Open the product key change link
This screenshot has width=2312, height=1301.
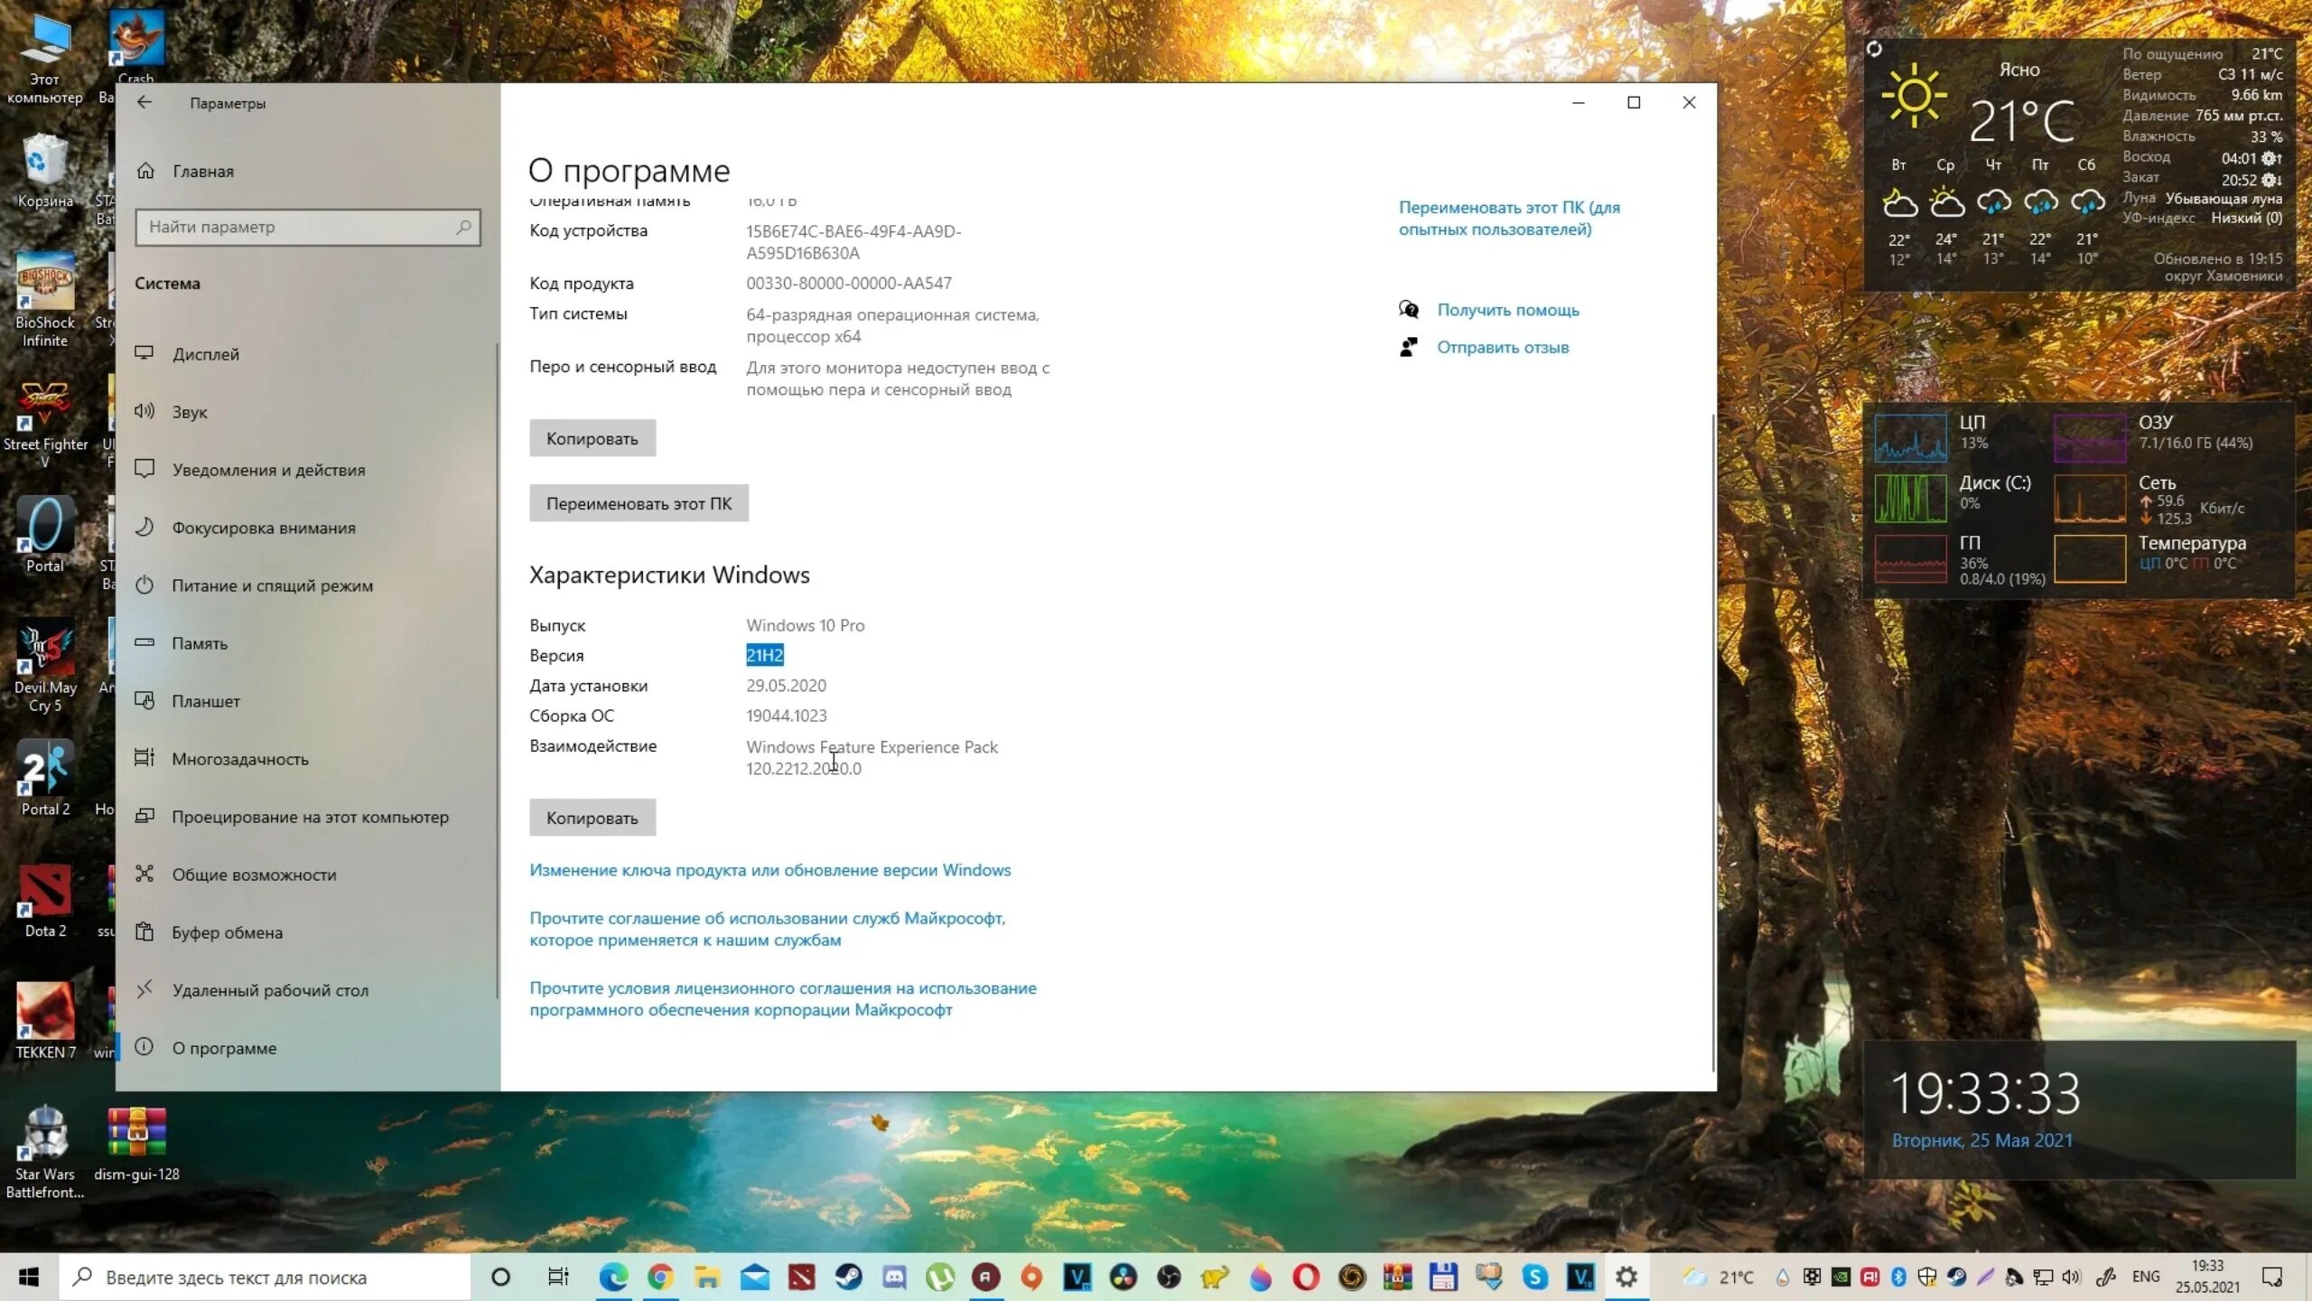tap(769, 870)
